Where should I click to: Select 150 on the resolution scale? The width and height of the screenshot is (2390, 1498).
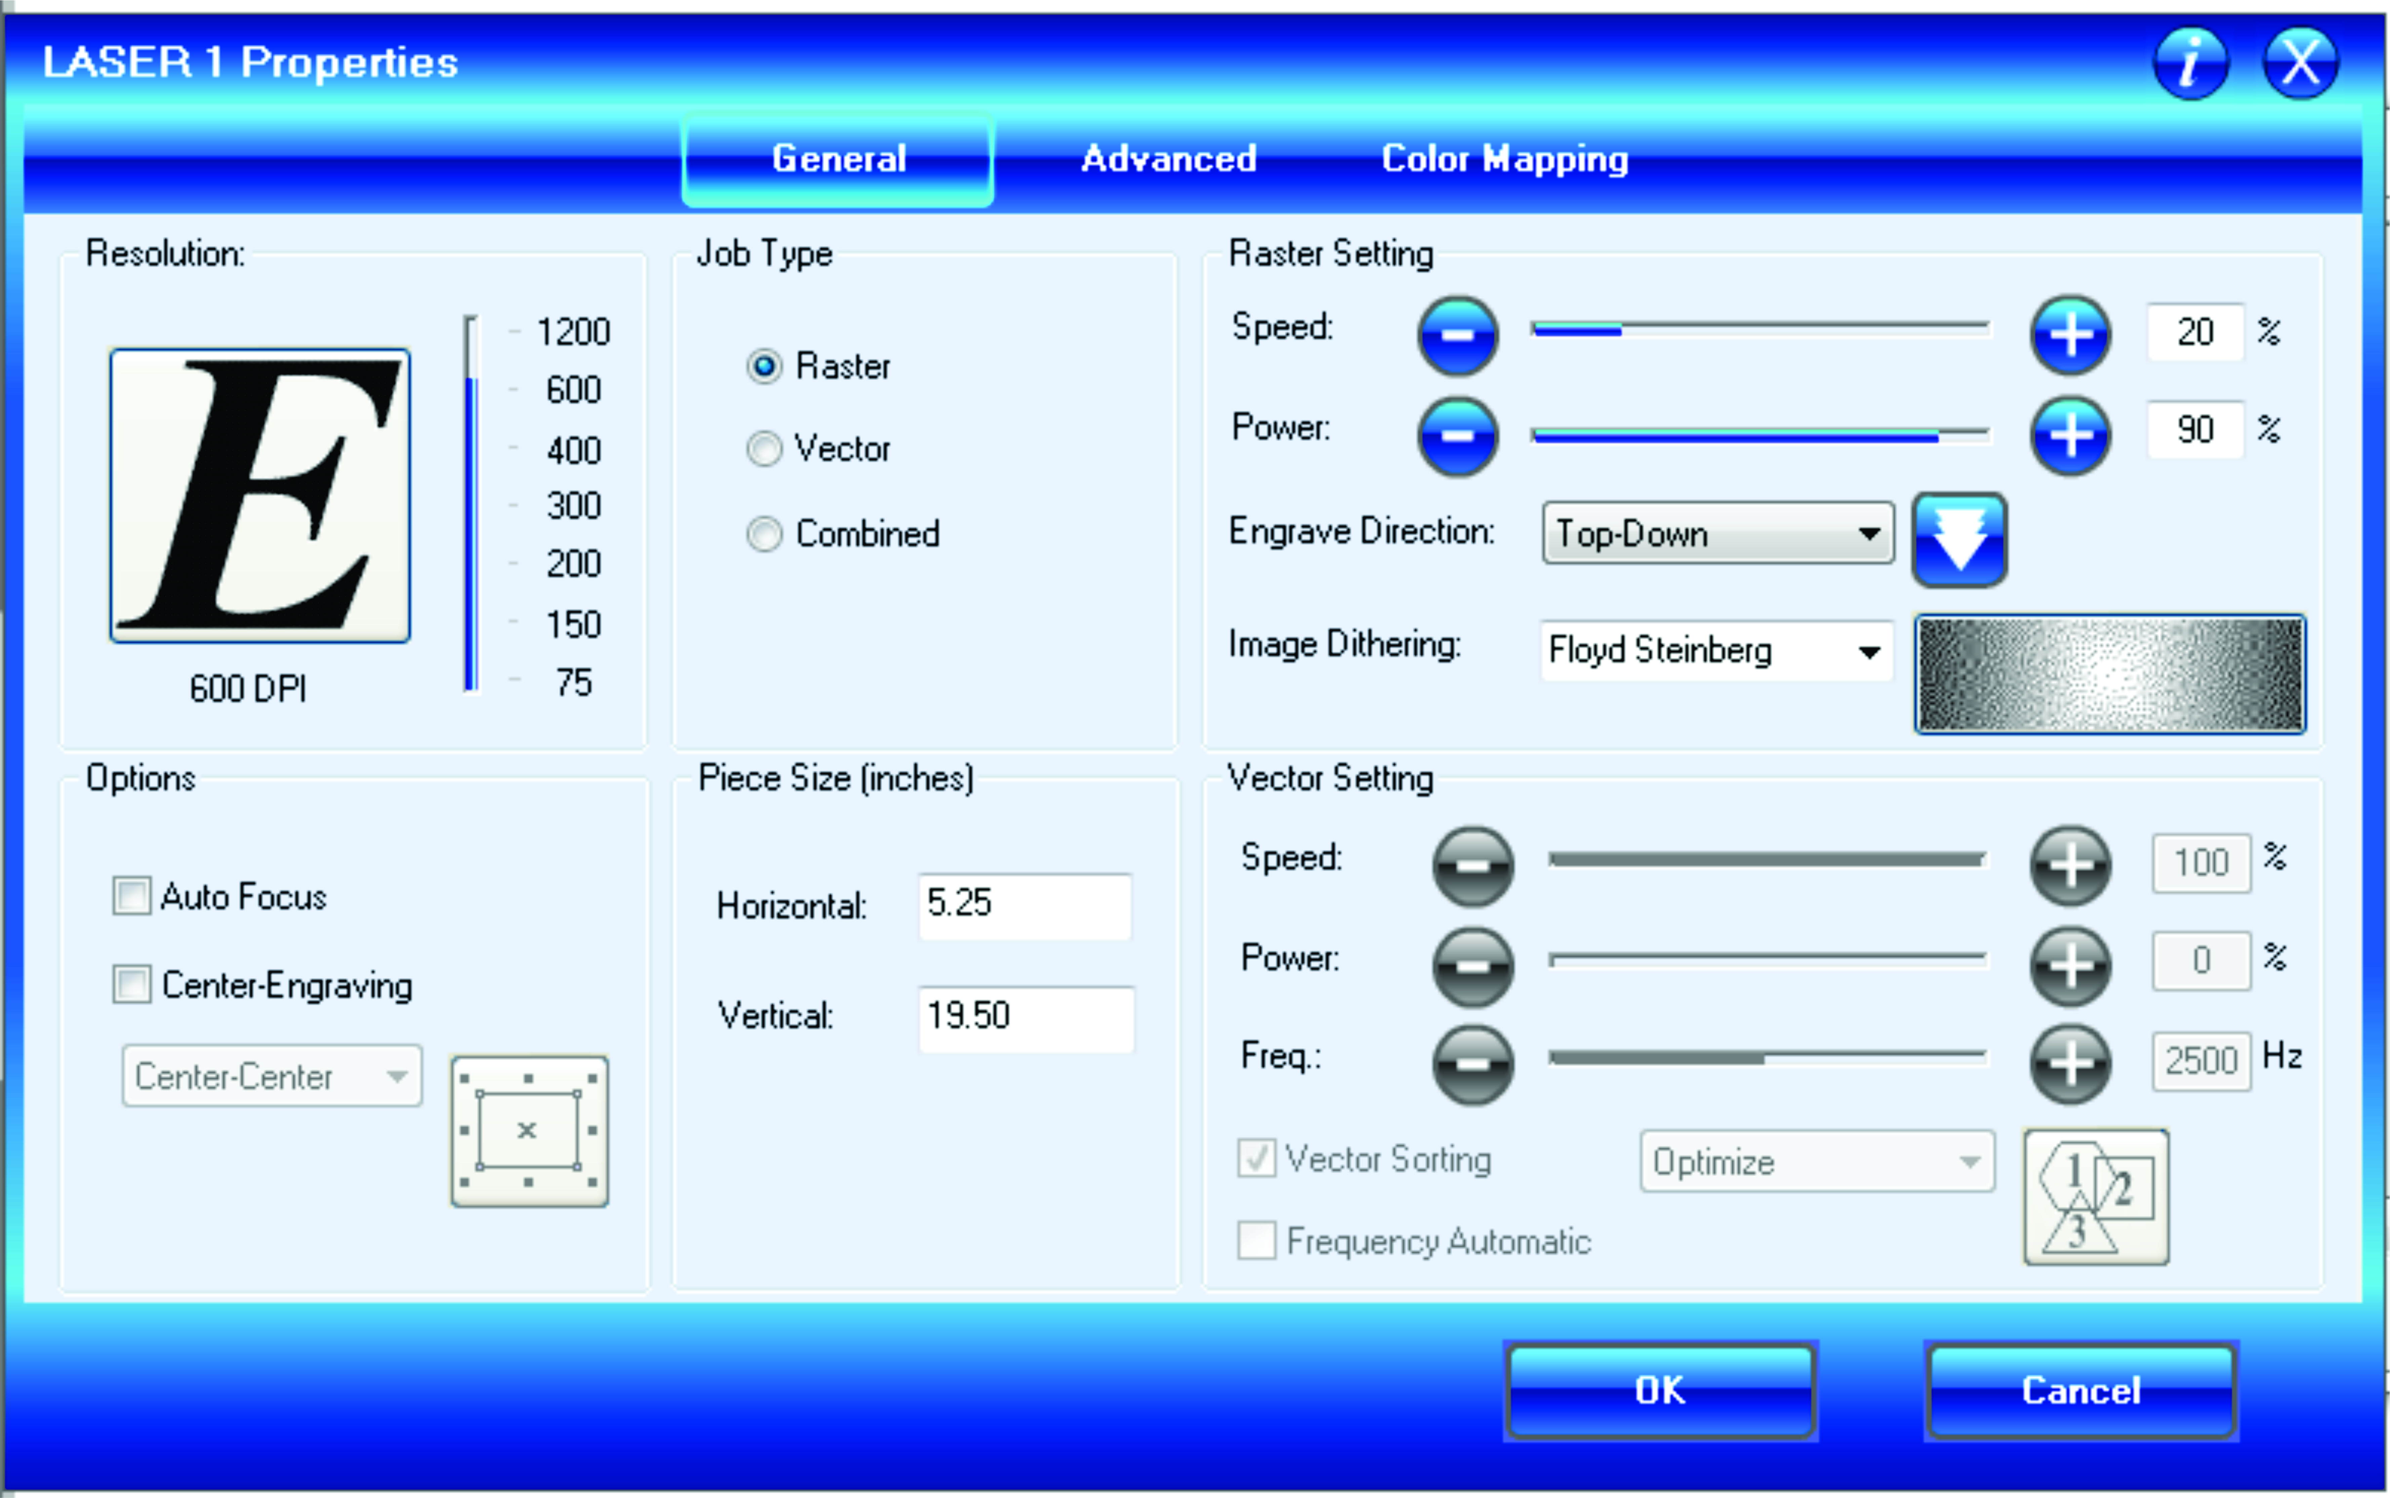(x=573, y=625)
